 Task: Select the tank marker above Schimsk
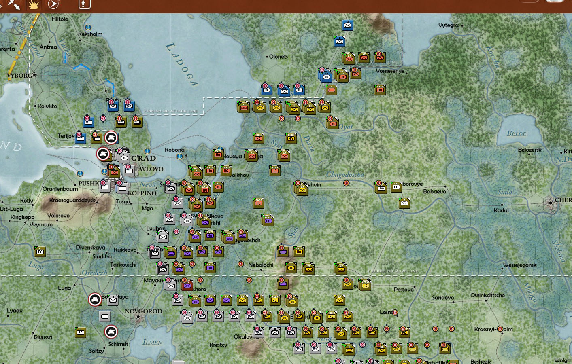111,332
